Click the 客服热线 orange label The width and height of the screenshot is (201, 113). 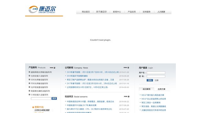(39, 107)
